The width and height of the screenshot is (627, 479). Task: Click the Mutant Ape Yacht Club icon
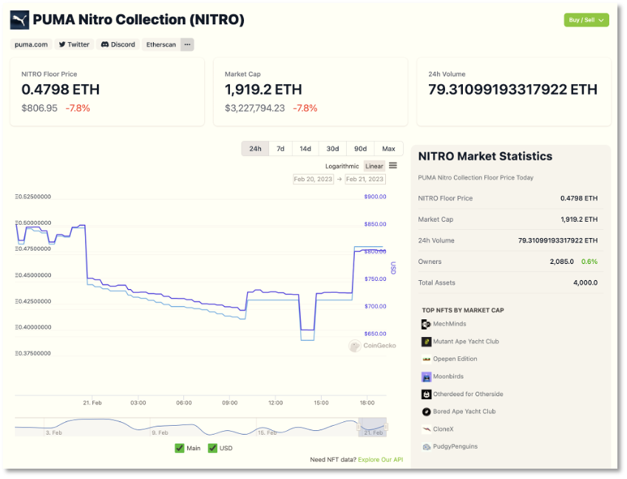(x=426, y=342)
